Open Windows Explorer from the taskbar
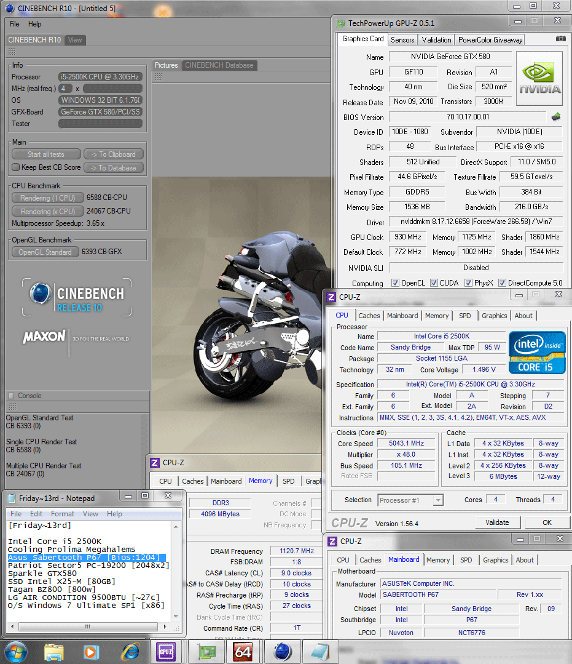Screen dimensions: 572x664 (x=53, y=652)
